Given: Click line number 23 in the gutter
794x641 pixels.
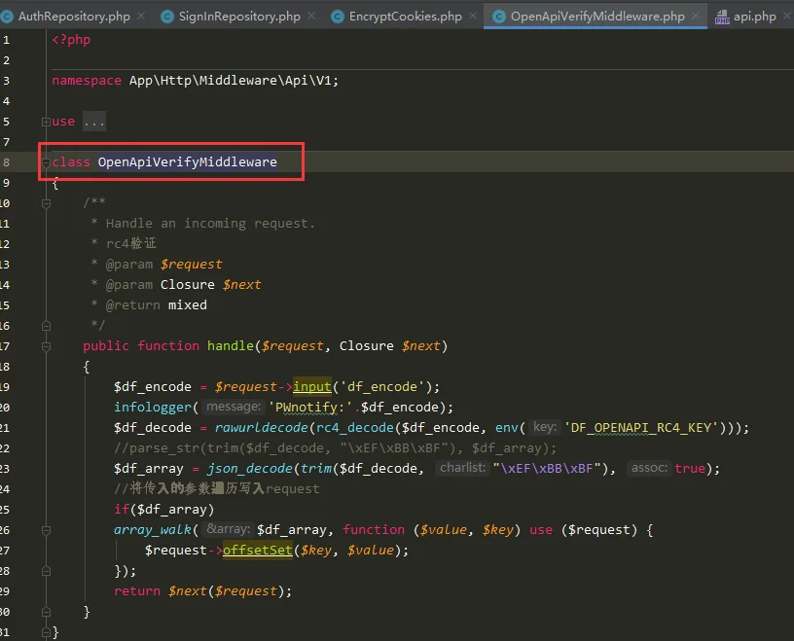Looking at the screenshot, I should [x=6, y=469].
